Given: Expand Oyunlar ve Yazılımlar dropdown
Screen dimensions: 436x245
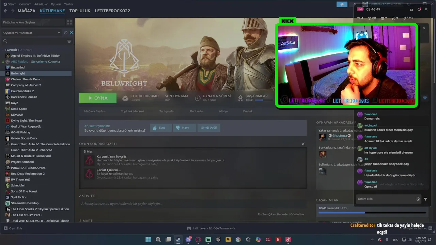Looking at the screenshot, I should tap(32, 33).
